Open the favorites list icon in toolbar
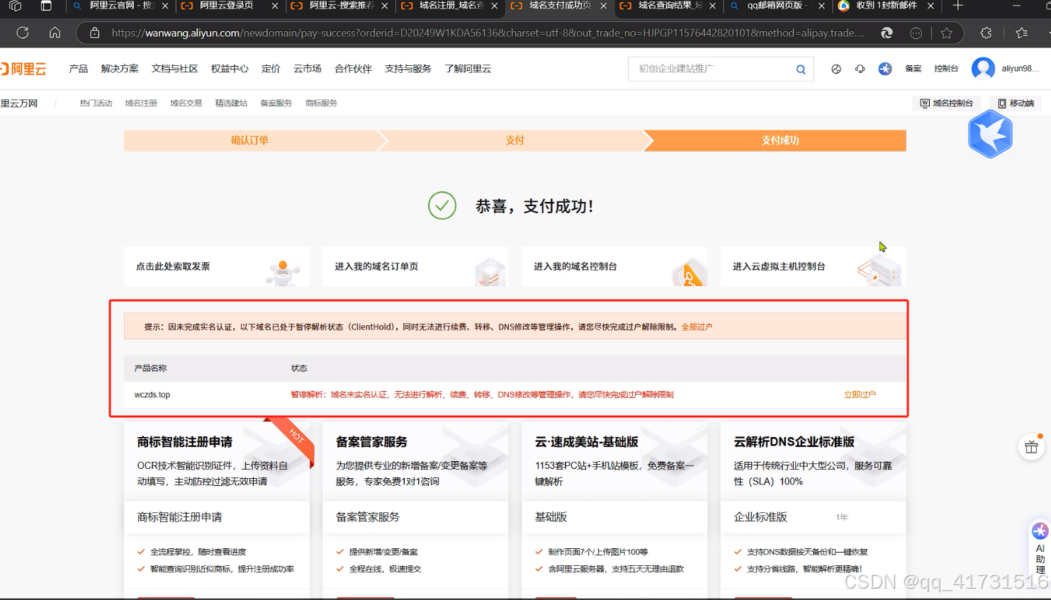 [x=1021, y=33]
